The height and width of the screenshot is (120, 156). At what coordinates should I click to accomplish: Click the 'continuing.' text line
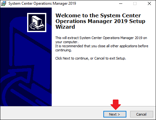(x=63, y=50)
